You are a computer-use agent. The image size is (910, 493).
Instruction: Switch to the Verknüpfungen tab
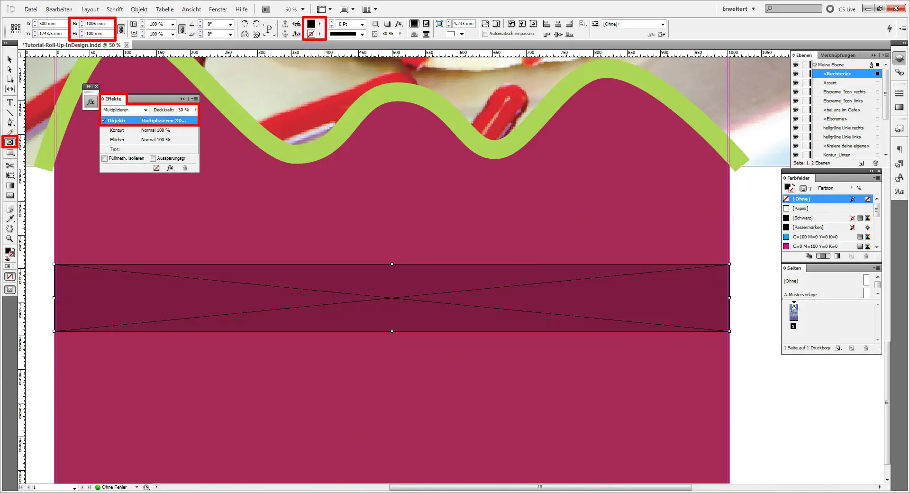click(838, 55)
